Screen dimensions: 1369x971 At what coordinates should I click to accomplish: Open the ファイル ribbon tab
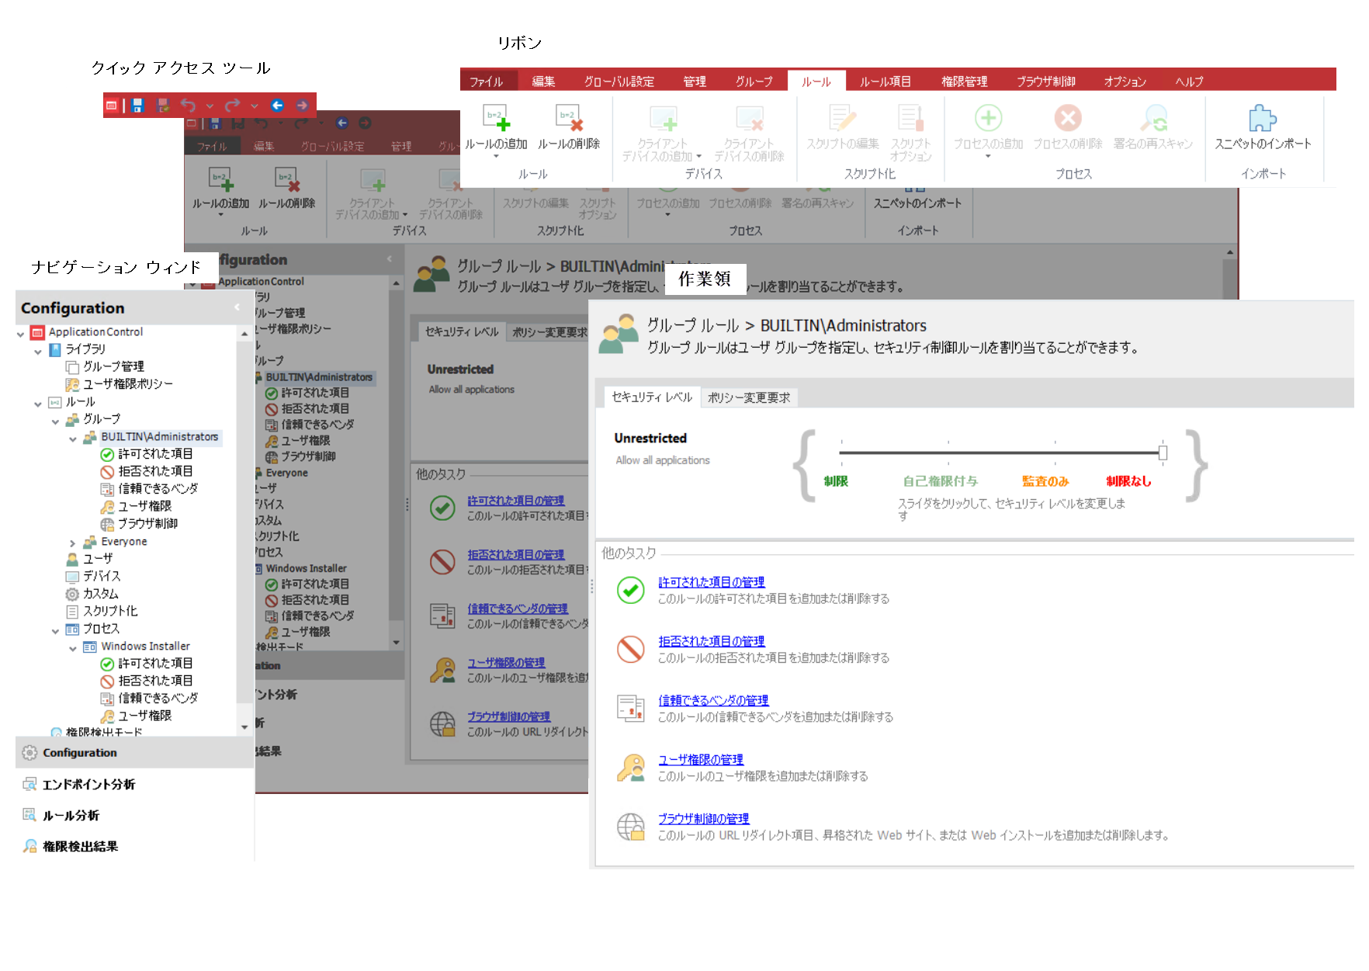pos(487,81)
